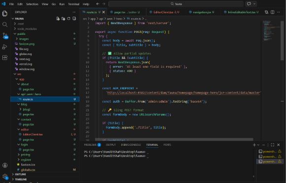The image size is (286, 183).
Task: Open Explorer views and more actions menu
Action: pyautogui.click(x=74, y=12)
